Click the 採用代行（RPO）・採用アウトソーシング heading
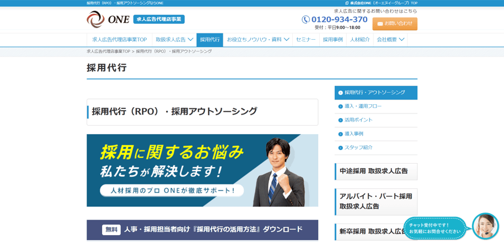 tap(174, 111)
